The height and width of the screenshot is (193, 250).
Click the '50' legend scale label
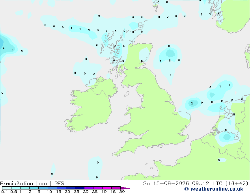(122, 191)
